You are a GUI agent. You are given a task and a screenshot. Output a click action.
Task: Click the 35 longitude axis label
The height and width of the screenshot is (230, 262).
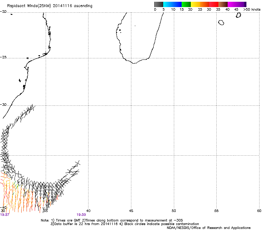pyautogui.click(x=45, y=211)
